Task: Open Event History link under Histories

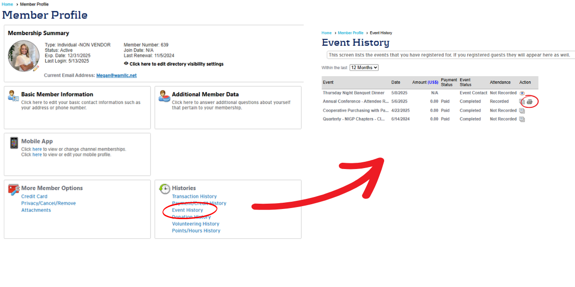Action: 187,210
